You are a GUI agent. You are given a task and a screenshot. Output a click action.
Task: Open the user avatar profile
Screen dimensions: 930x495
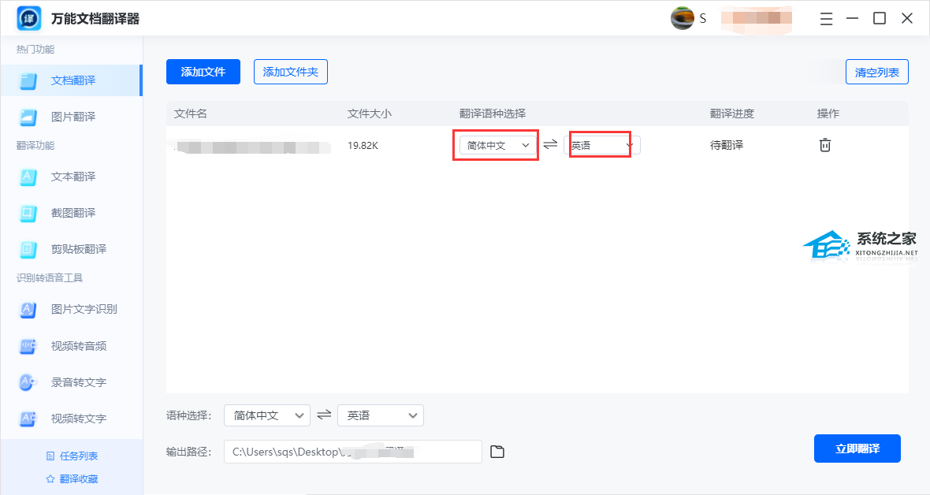[x=682, y=18]
